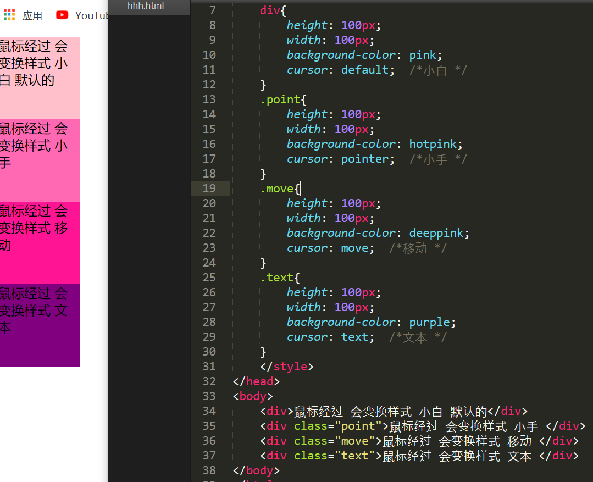593x482 pixels.
Task: Click 'cursor' property on line 23
Action: click(x=307, y=248)
